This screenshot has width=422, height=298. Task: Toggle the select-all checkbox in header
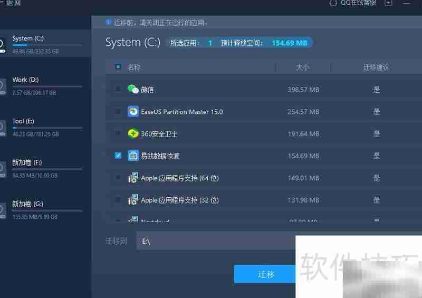[118, 66]
